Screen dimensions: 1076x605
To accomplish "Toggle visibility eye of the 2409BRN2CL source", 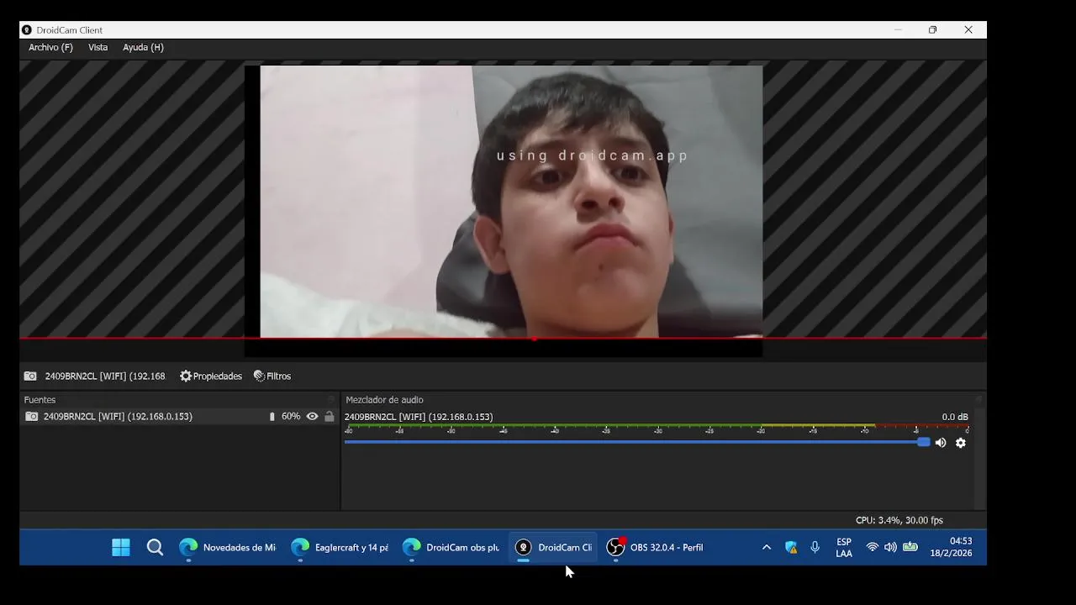I will [312, 417].
